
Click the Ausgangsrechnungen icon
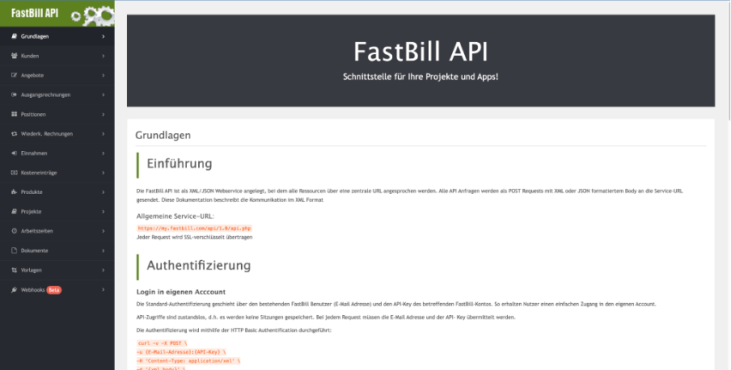coord(14,95)
